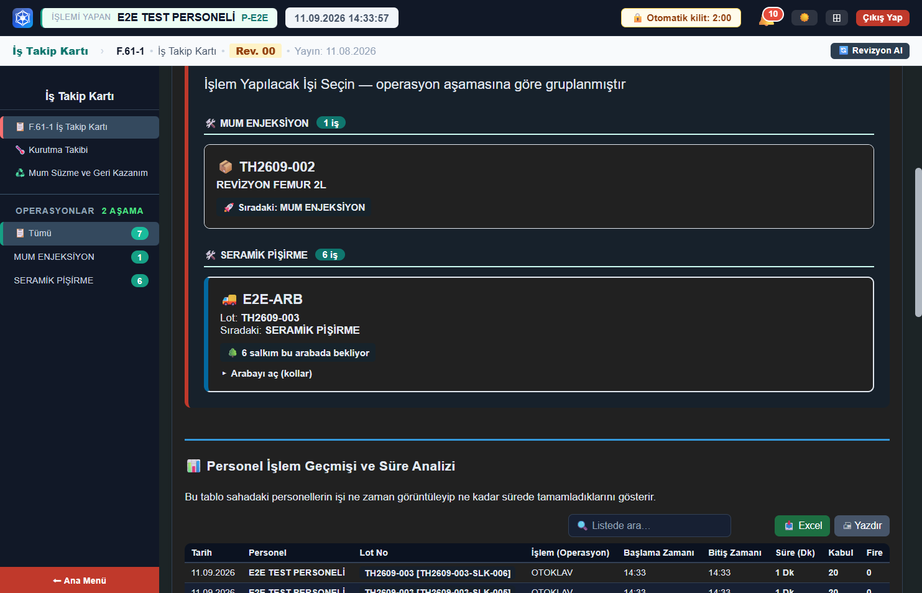The height and width of the screenshot is (593, 922).
Task: Open the Revizyon AI button
Action: [870, 51]
